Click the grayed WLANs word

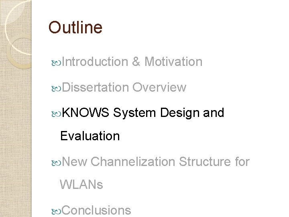coord(81,184)
